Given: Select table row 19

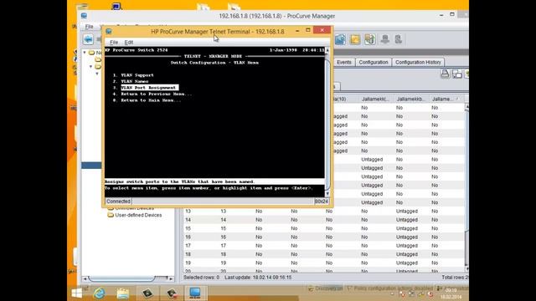Looking at the screenshot, I should tap(324, 263).
